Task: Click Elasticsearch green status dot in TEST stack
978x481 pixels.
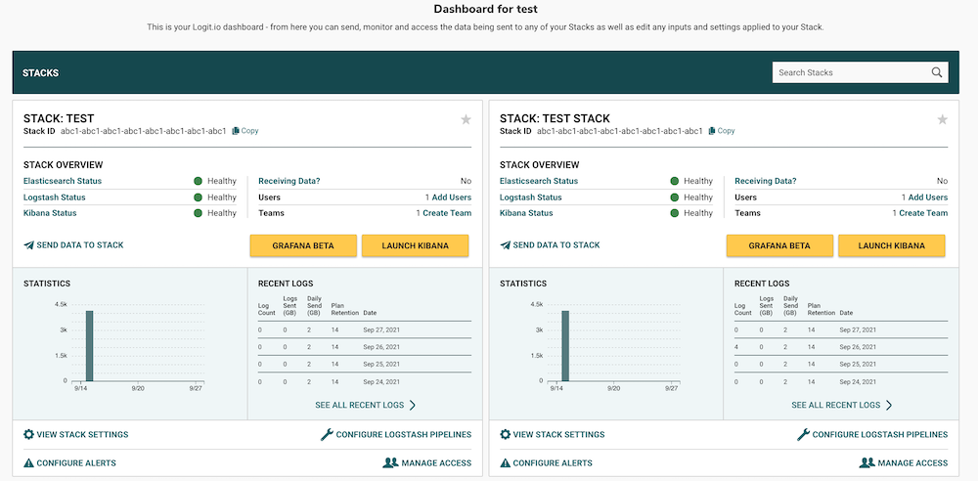Action: [198, 181]
